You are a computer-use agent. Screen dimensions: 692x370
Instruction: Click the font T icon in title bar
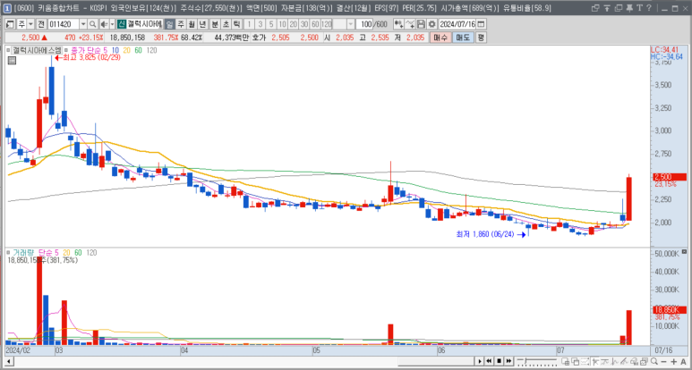(x=639, y=8)
